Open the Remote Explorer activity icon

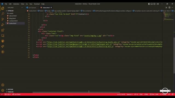tap(3, 36)
